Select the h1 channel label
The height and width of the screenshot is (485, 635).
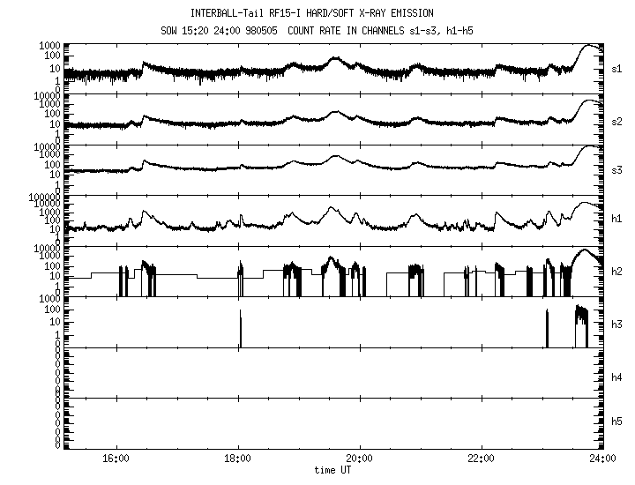click(616, 220)
